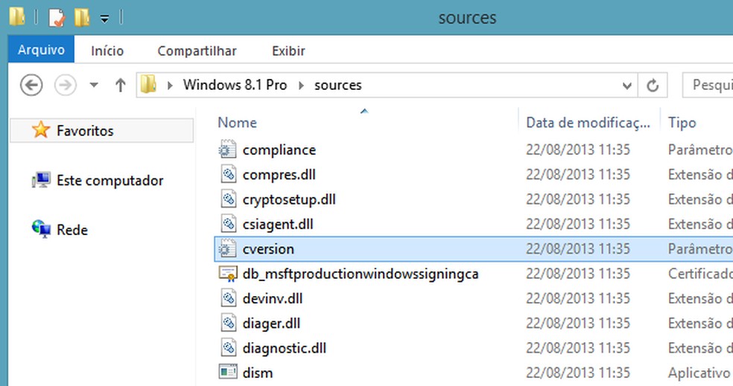Click the Back navigation arrow

tap(31, 85)
